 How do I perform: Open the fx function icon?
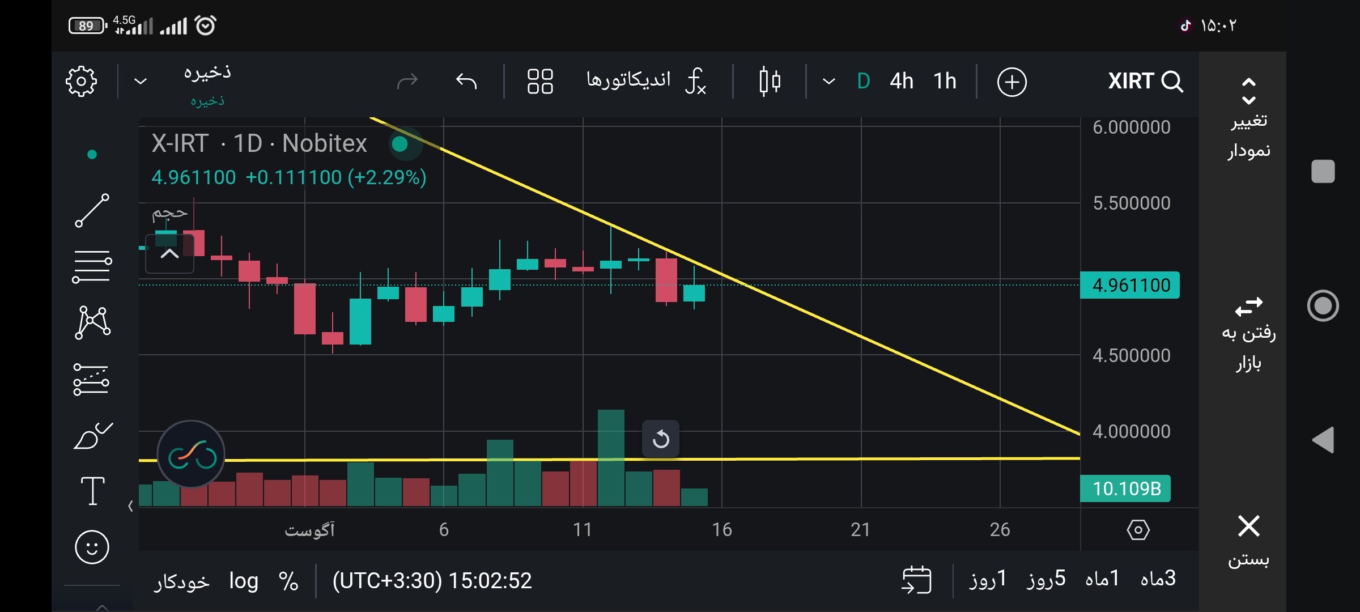click(696, 81)
